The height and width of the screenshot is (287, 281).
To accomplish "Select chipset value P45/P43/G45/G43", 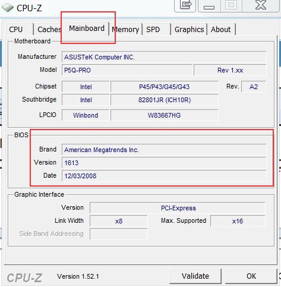I will coord(164,87).
